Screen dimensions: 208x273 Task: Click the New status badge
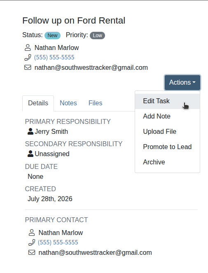[x=52, y=36]
